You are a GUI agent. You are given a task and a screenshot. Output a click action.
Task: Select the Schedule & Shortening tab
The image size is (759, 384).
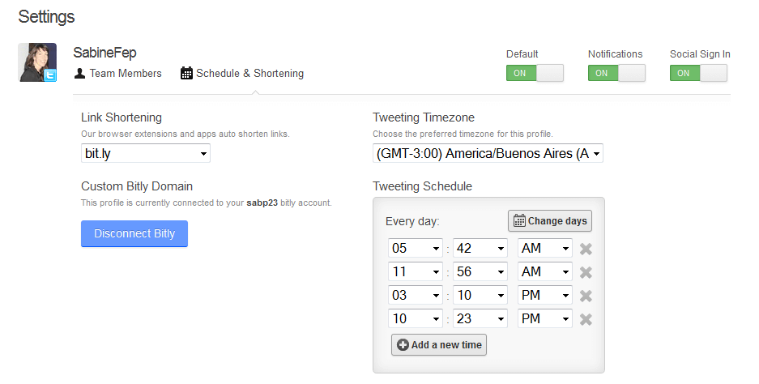pyautogui.click(x=242, y=73)
